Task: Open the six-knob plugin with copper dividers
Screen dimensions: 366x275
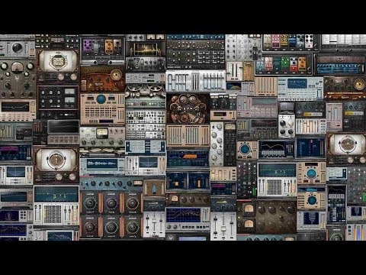Action: click(111, 215)
